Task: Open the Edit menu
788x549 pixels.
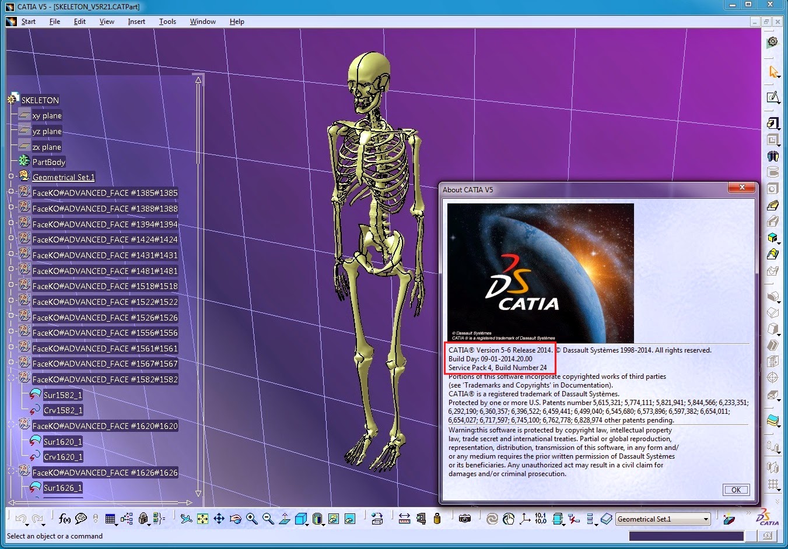Action: 80,22
